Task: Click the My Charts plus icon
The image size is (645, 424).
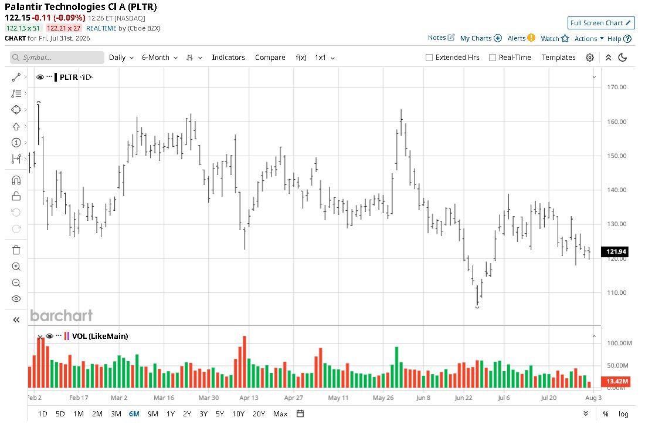Action: (498, 38)
